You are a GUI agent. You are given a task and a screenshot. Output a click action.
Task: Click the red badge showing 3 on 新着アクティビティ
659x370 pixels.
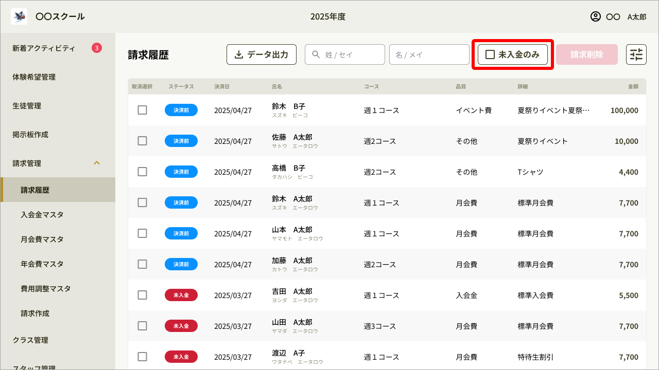[98, 48]
